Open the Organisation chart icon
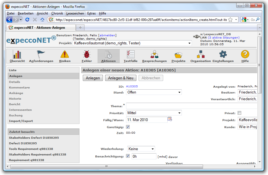Image resolution: width=268 pixels, height=175 pixels. click(201, 54)
